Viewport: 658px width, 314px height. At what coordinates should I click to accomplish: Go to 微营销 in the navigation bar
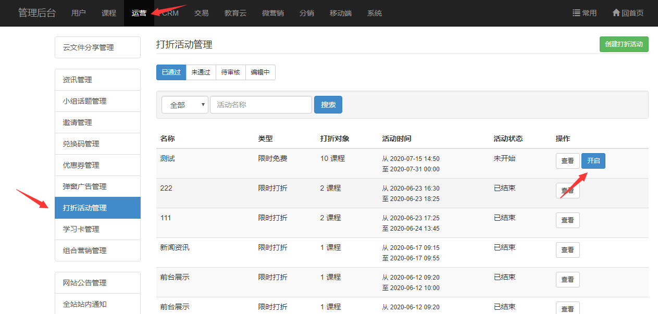(x=272, y=13)
